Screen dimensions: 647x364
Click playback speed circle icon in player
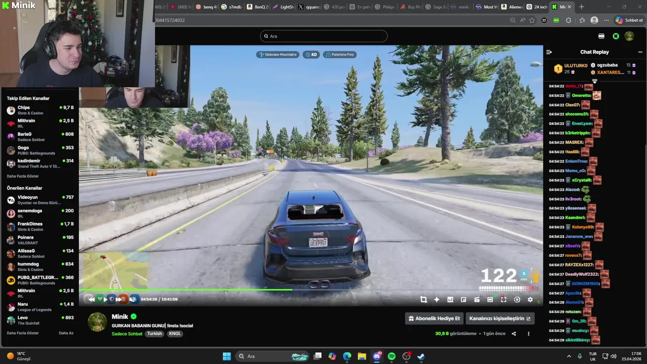517,299
